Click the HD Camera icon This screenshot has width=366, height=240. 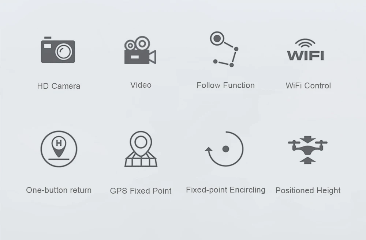[58, 50]
